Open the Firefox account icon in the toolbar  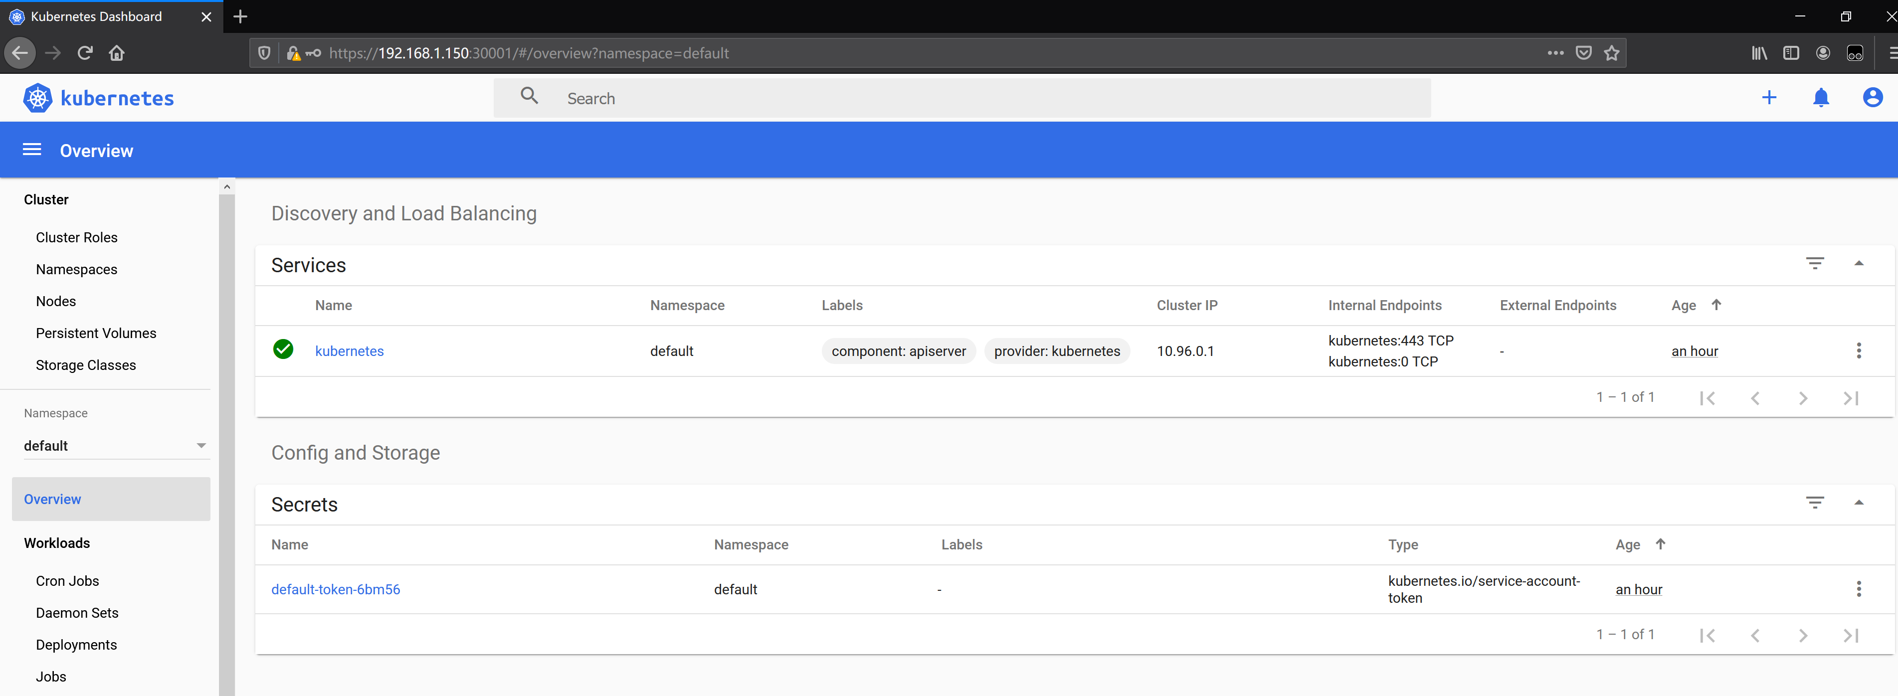pyautogui.click(x=1823, y=53)
